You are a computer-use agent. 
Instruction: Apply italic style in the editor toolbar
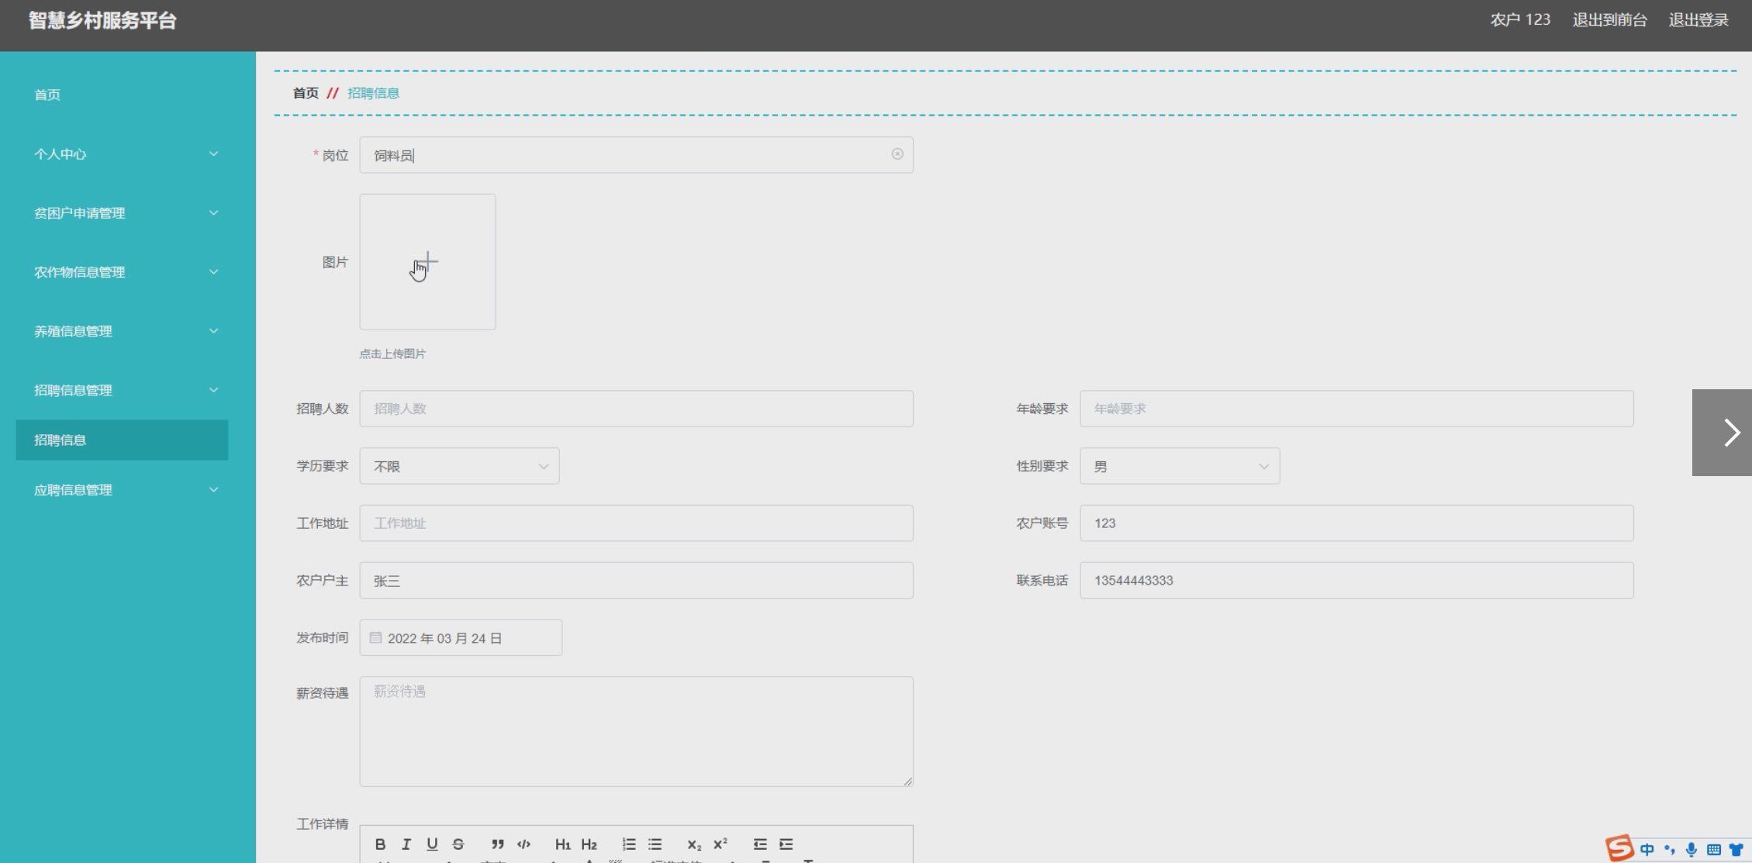click(406, 844)
